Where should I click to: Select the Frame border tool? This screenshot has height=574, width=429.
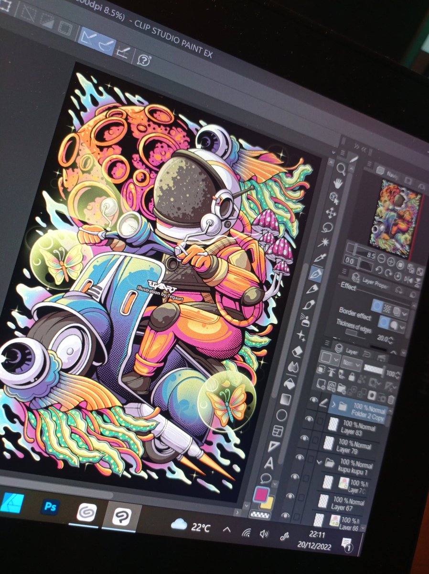pos(278,430)
